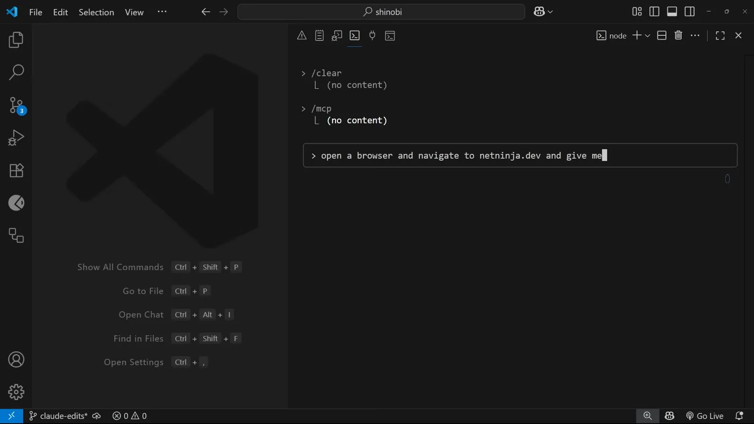Open the remote window indicator

click(11, 416)
